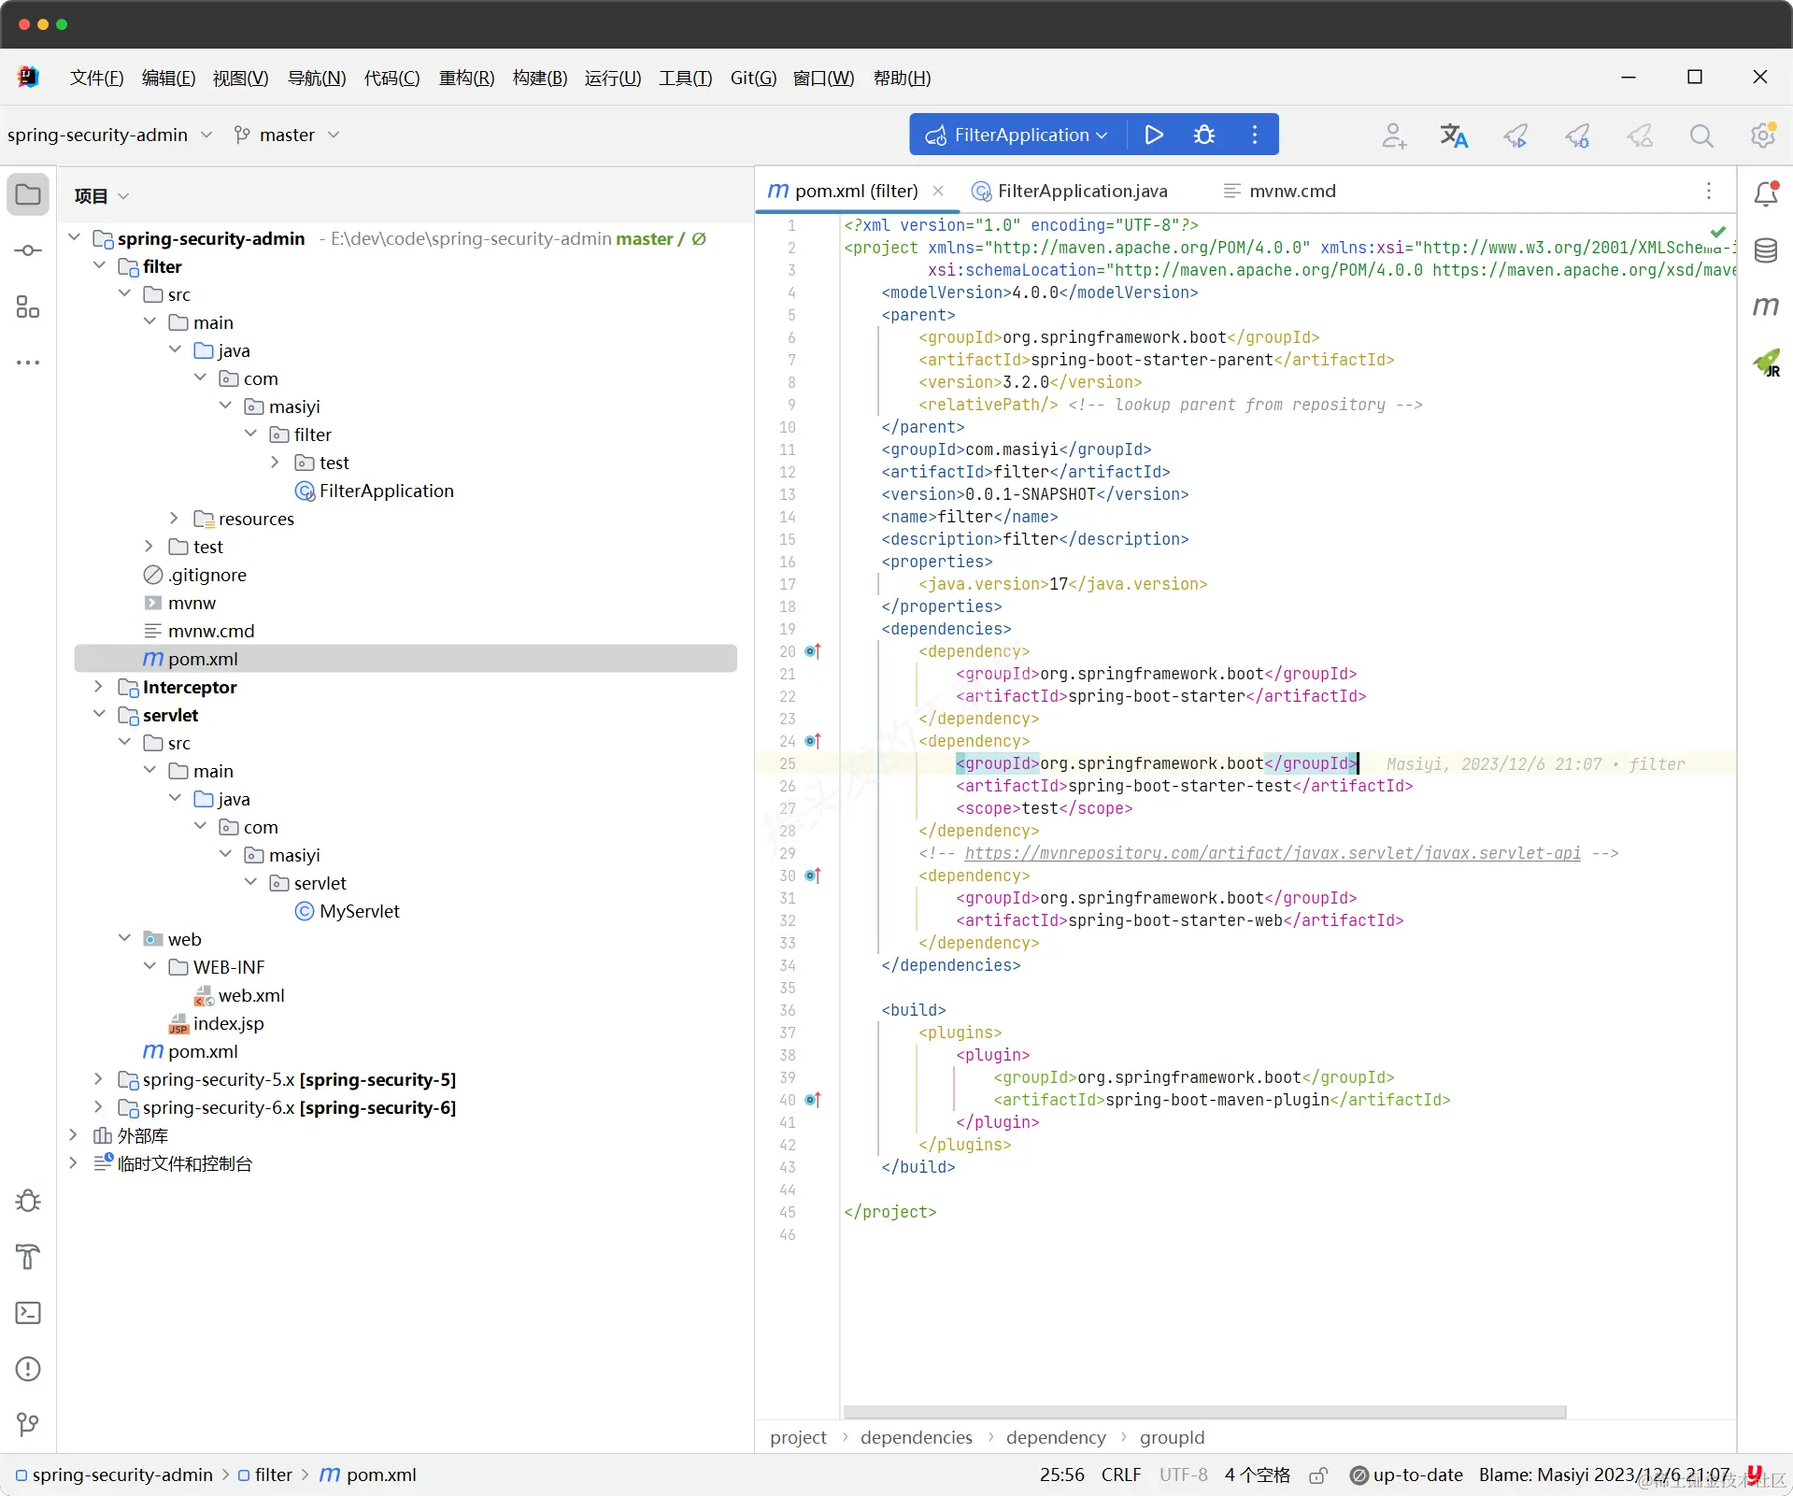Image resolution: width=1793 pixels, height=1496 pixels.
Task: Open the 项目 view selector dropdown
Action: (102, 195)
